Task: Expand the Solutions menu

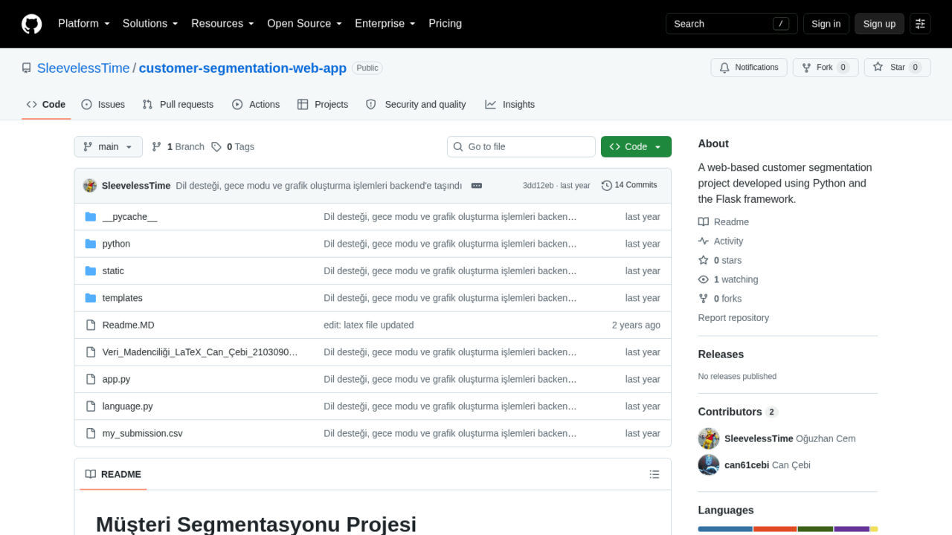Action: point(150,24)
